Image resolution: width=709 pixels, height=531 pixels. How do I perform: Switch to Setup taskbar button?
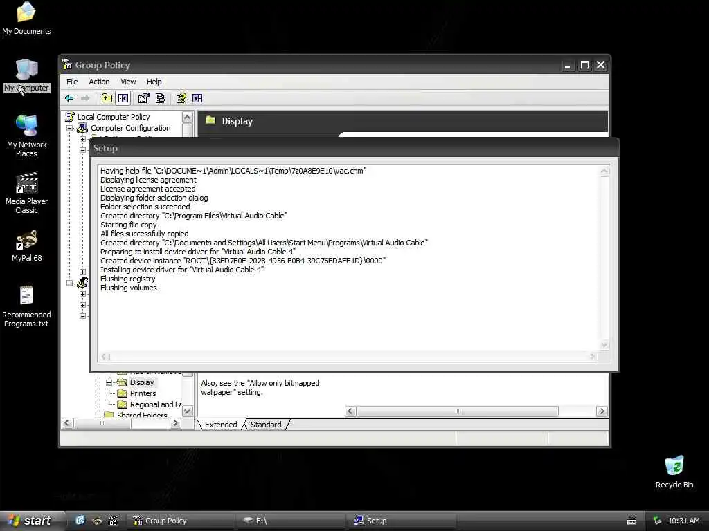pos(402,521)
